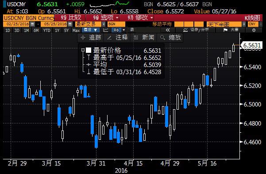
Task: Open 证券/分析 securities analysis
Action: [x=196, y=30]
